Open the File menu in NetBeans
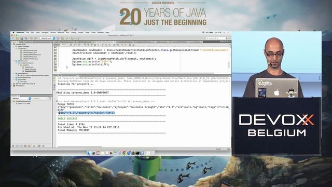The width and height of the screenshot is (332, 187). click(x=27, y=32)
